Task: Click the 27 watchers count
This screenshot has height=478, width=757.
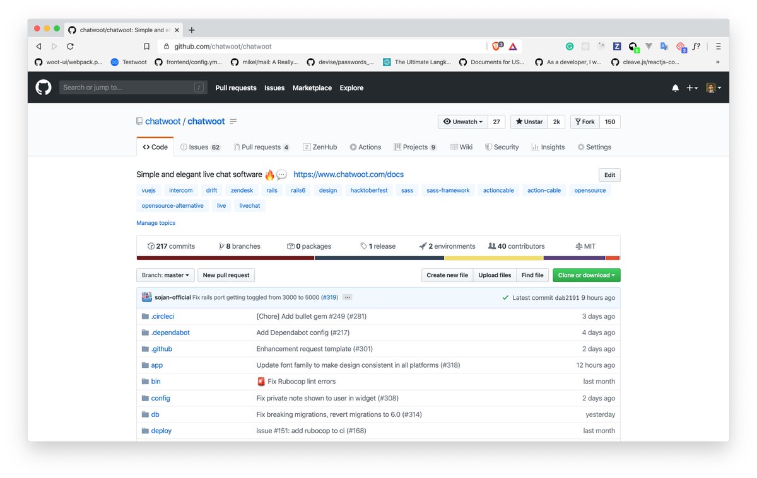Action: [x=496, y=122]
